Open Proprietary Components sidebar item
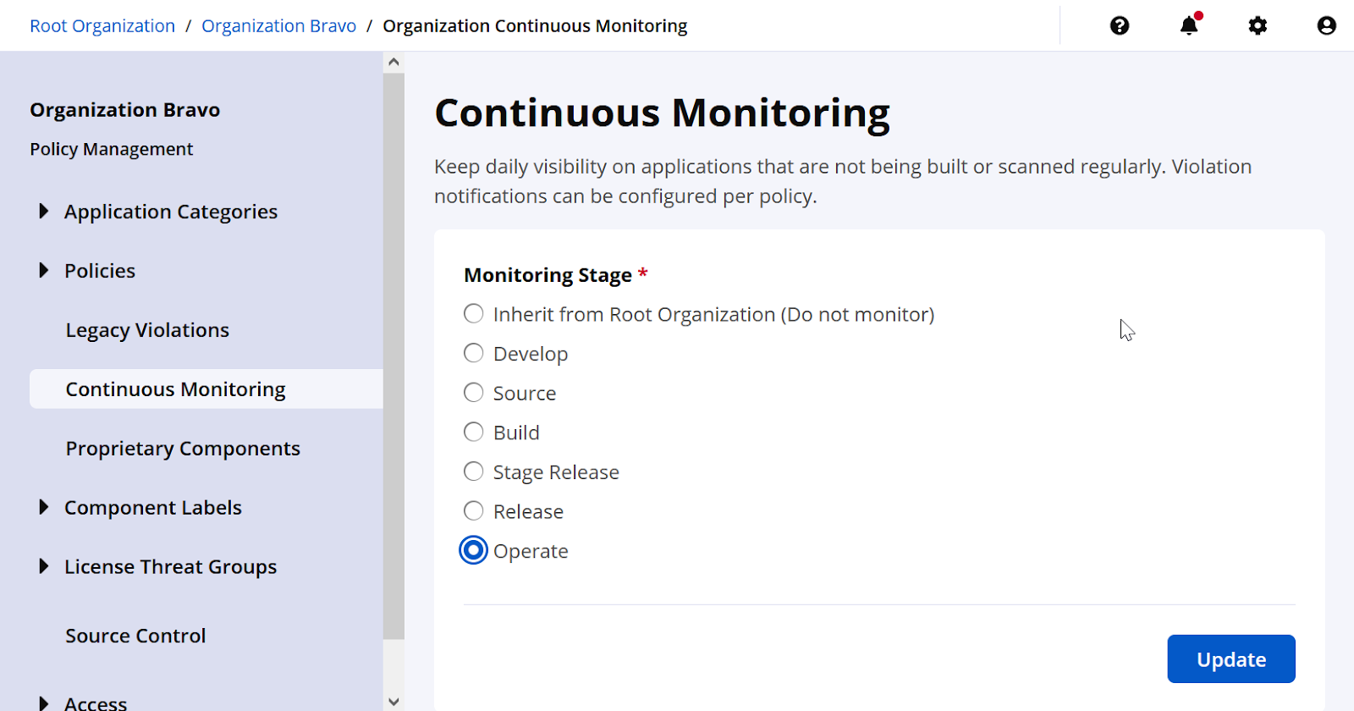The image size is (1354, 711). click(x=183, y=449)
